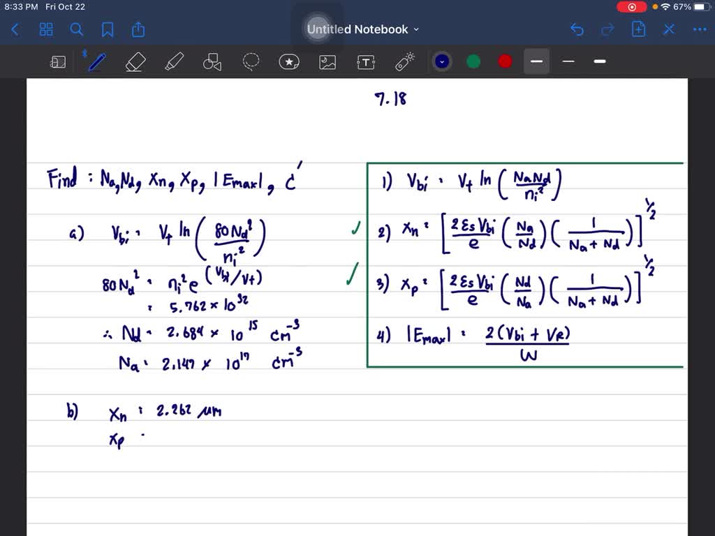Image resolution: width=715 pixels, height=536 pixels.
Task: Expand the blue color options chevron
Action: pyautogui.click(x=441, y=61)
